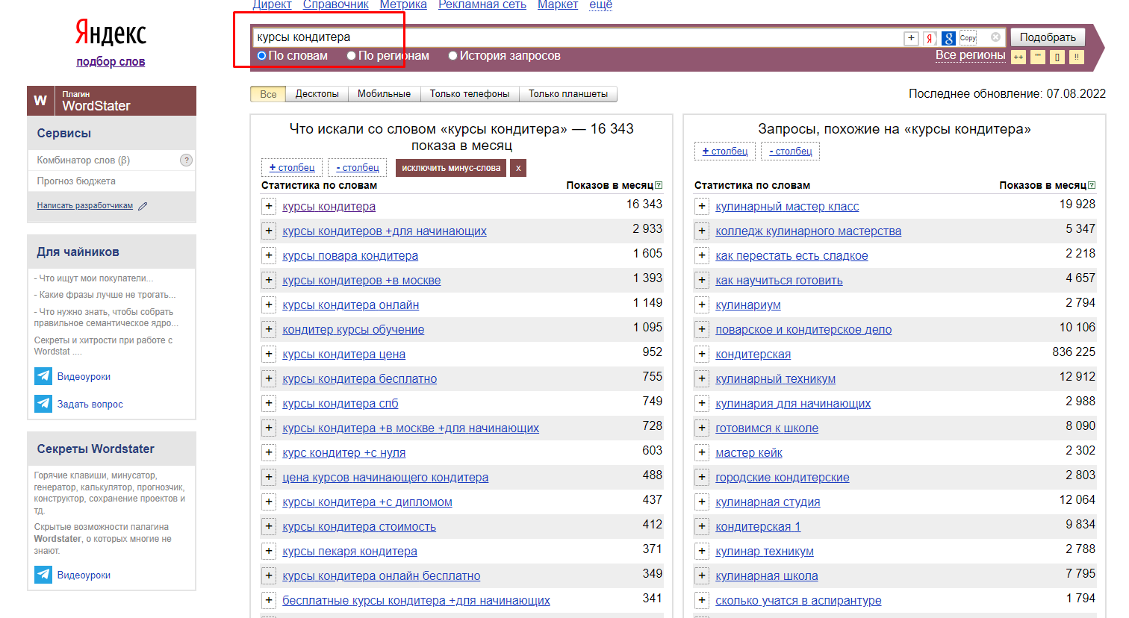Image resolution: width=1129 pixels, height=618 pixels.
Task: Switch to the Только телефоны tab
Action: tap(470, 94)
